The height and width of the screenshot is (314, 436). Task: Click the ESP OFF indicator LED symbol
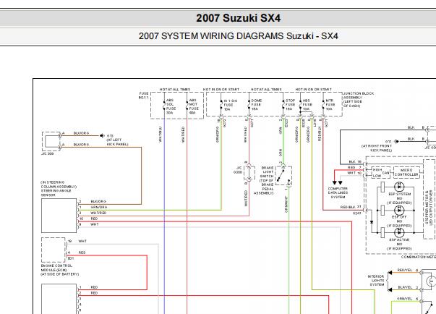399,210
